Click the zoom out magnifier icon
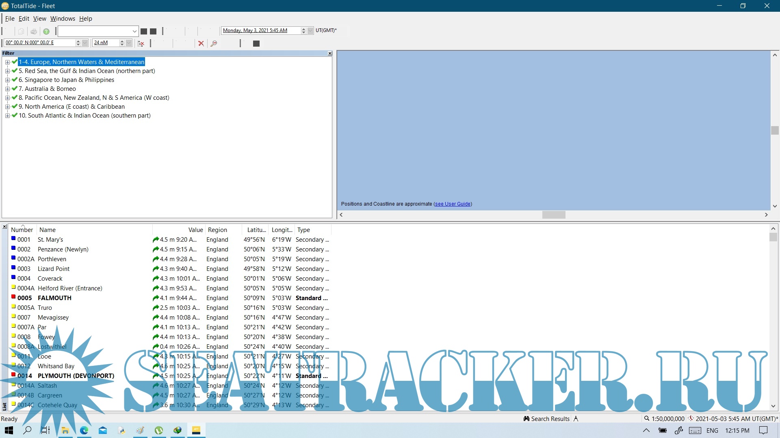 tap(214, 43)
